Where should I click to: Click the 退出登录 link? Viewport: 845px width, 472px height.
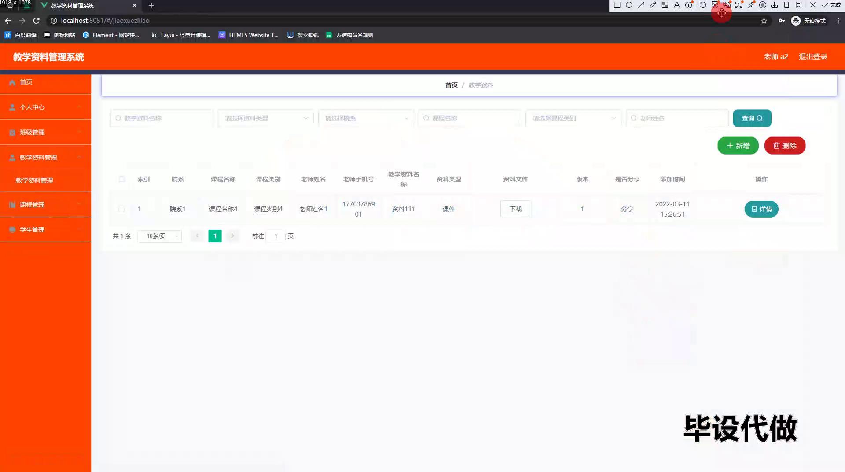point(812,57)
